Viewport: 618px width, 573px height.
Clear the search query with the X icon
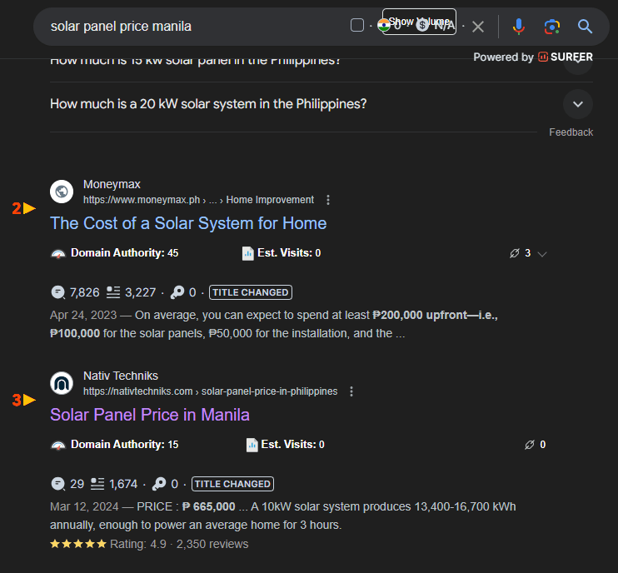(478, 27)
